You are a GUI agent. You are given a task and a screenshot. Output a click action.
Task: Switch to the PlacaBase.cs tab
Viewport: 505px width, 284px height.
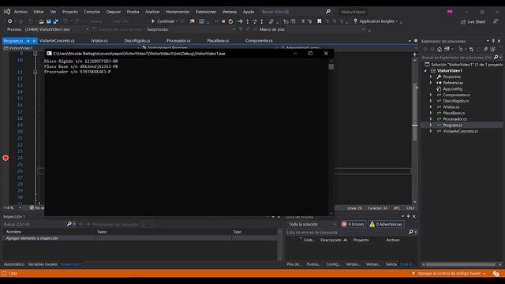[218, 41]
